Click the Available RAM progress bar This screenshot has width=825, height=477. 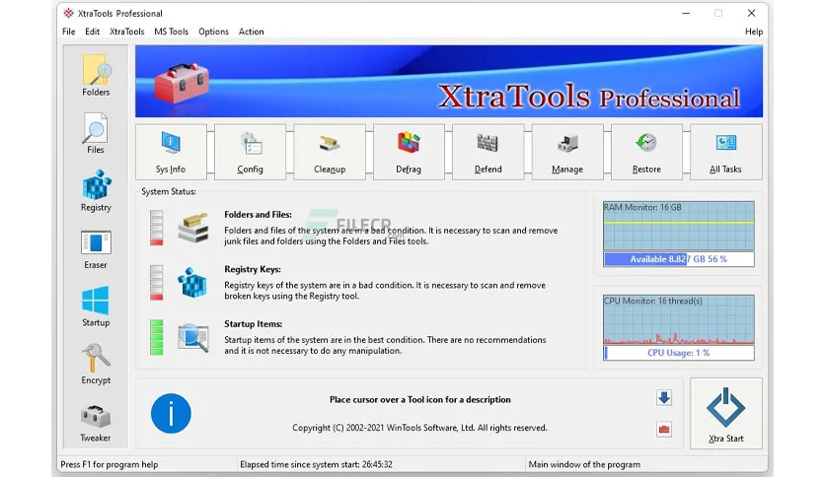679,259
